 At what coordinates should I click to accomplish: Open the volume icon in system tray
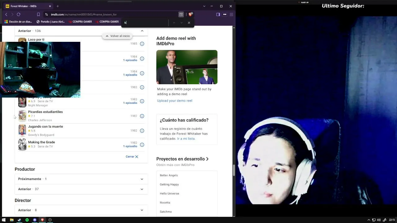[379, 220]
